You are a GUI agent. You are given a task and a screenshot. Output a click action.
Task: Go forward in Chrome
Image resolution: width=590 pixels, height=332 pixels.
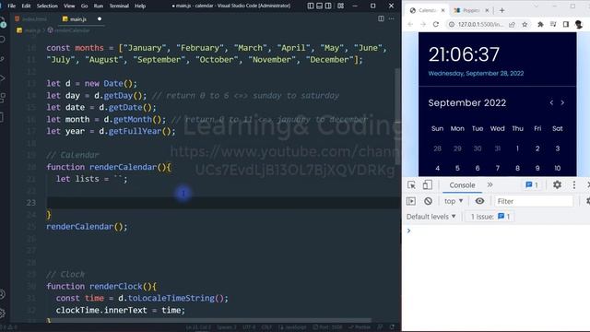point(423,24)
